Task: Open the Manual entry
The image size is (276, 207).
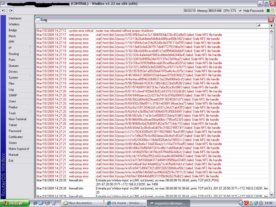Action: (13, 155)
